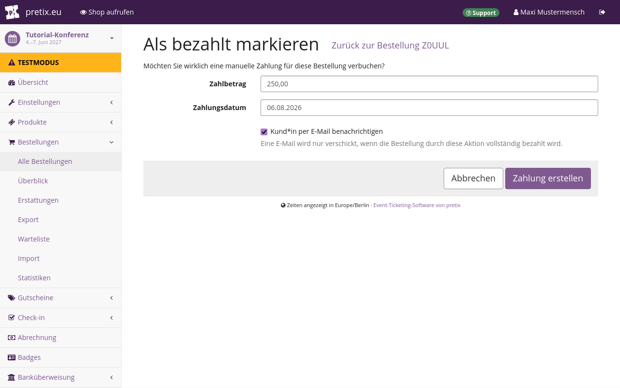
Task: Click the TESTMODUS banner label
Action: pos(38,63)
